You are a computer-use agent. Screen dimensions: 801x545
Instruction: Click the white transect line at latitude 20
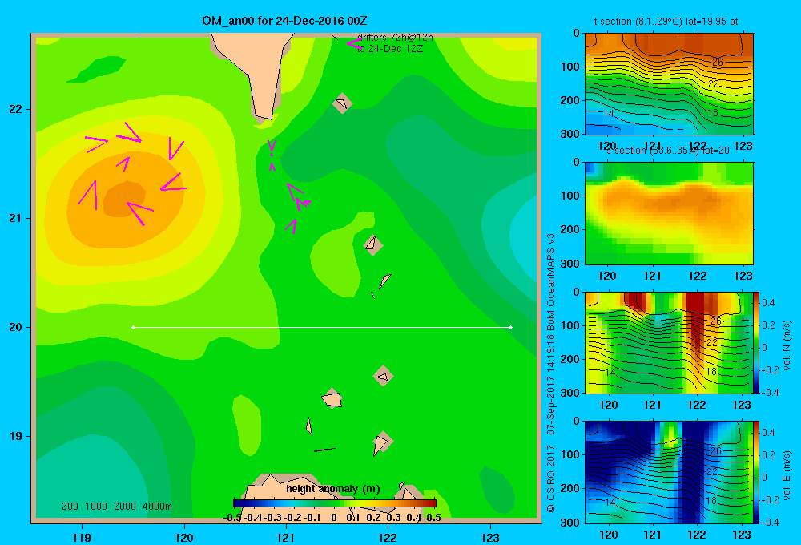(322, 327)
